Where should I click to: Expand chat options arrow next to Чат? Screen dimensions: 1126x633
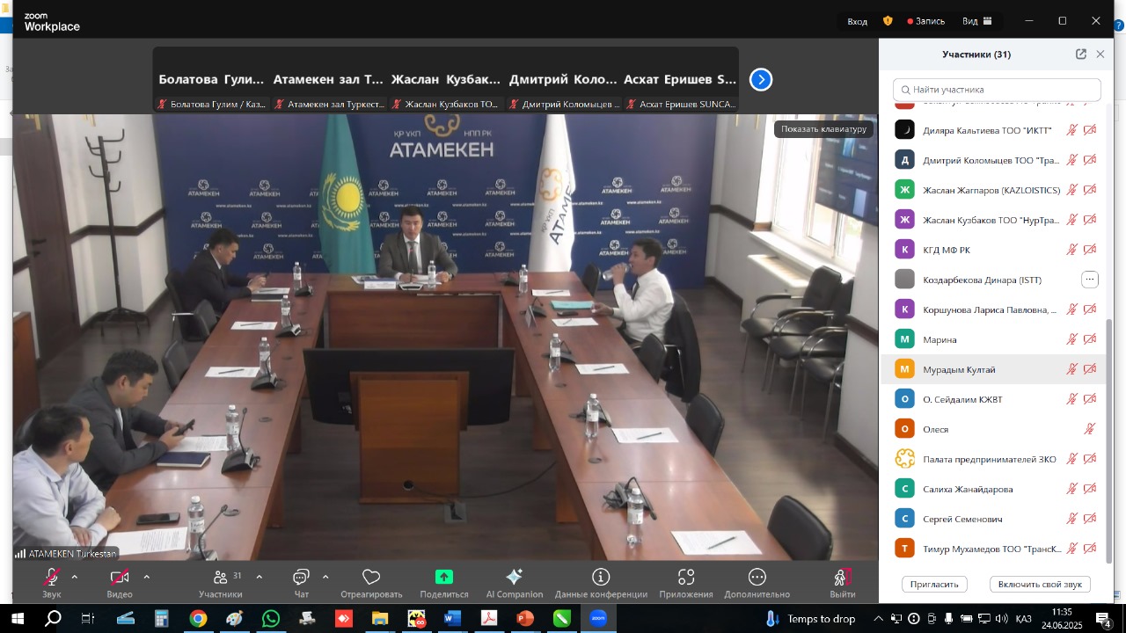(325, 578)
